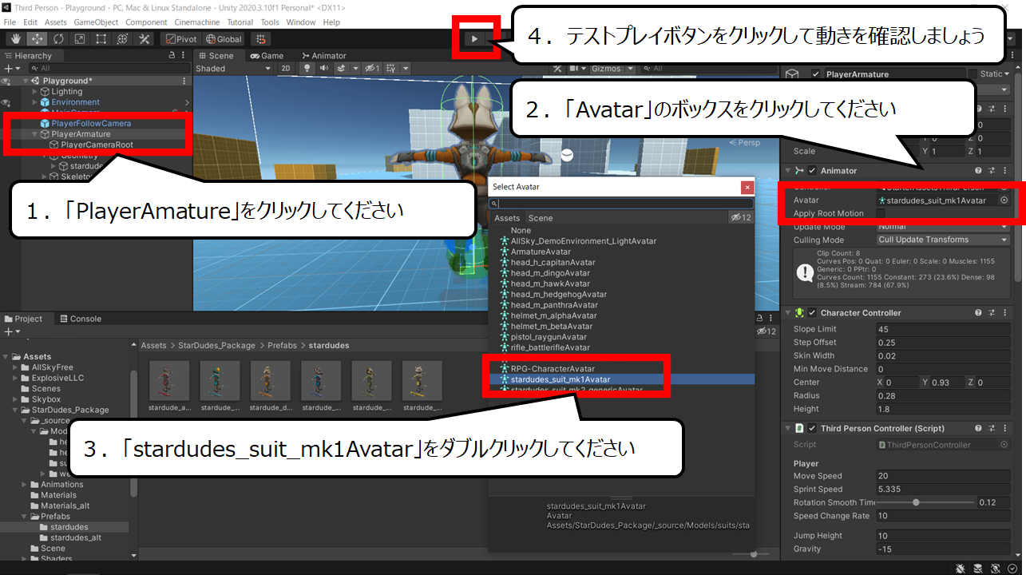Click the Slope Limit field
1026x575 pixels.
click(943, 329)
